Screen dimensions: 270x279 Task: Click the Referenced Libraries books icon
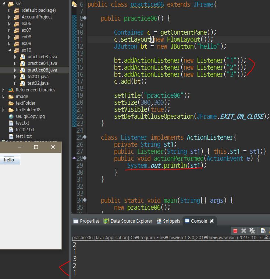tap(11, 90)
